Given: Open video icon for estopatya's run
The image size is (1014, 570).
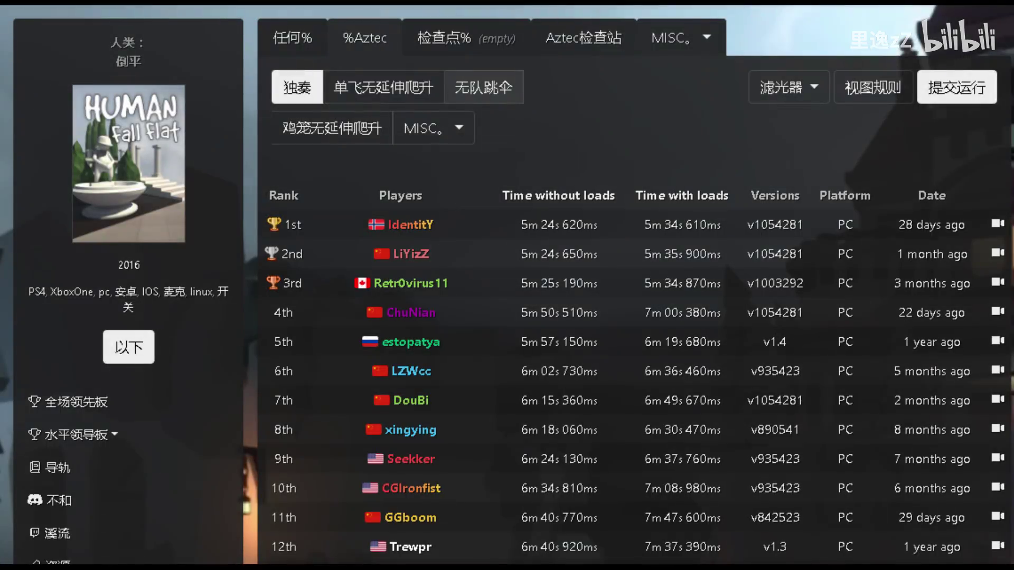Looking at the screenshot, I should (998, 340).
